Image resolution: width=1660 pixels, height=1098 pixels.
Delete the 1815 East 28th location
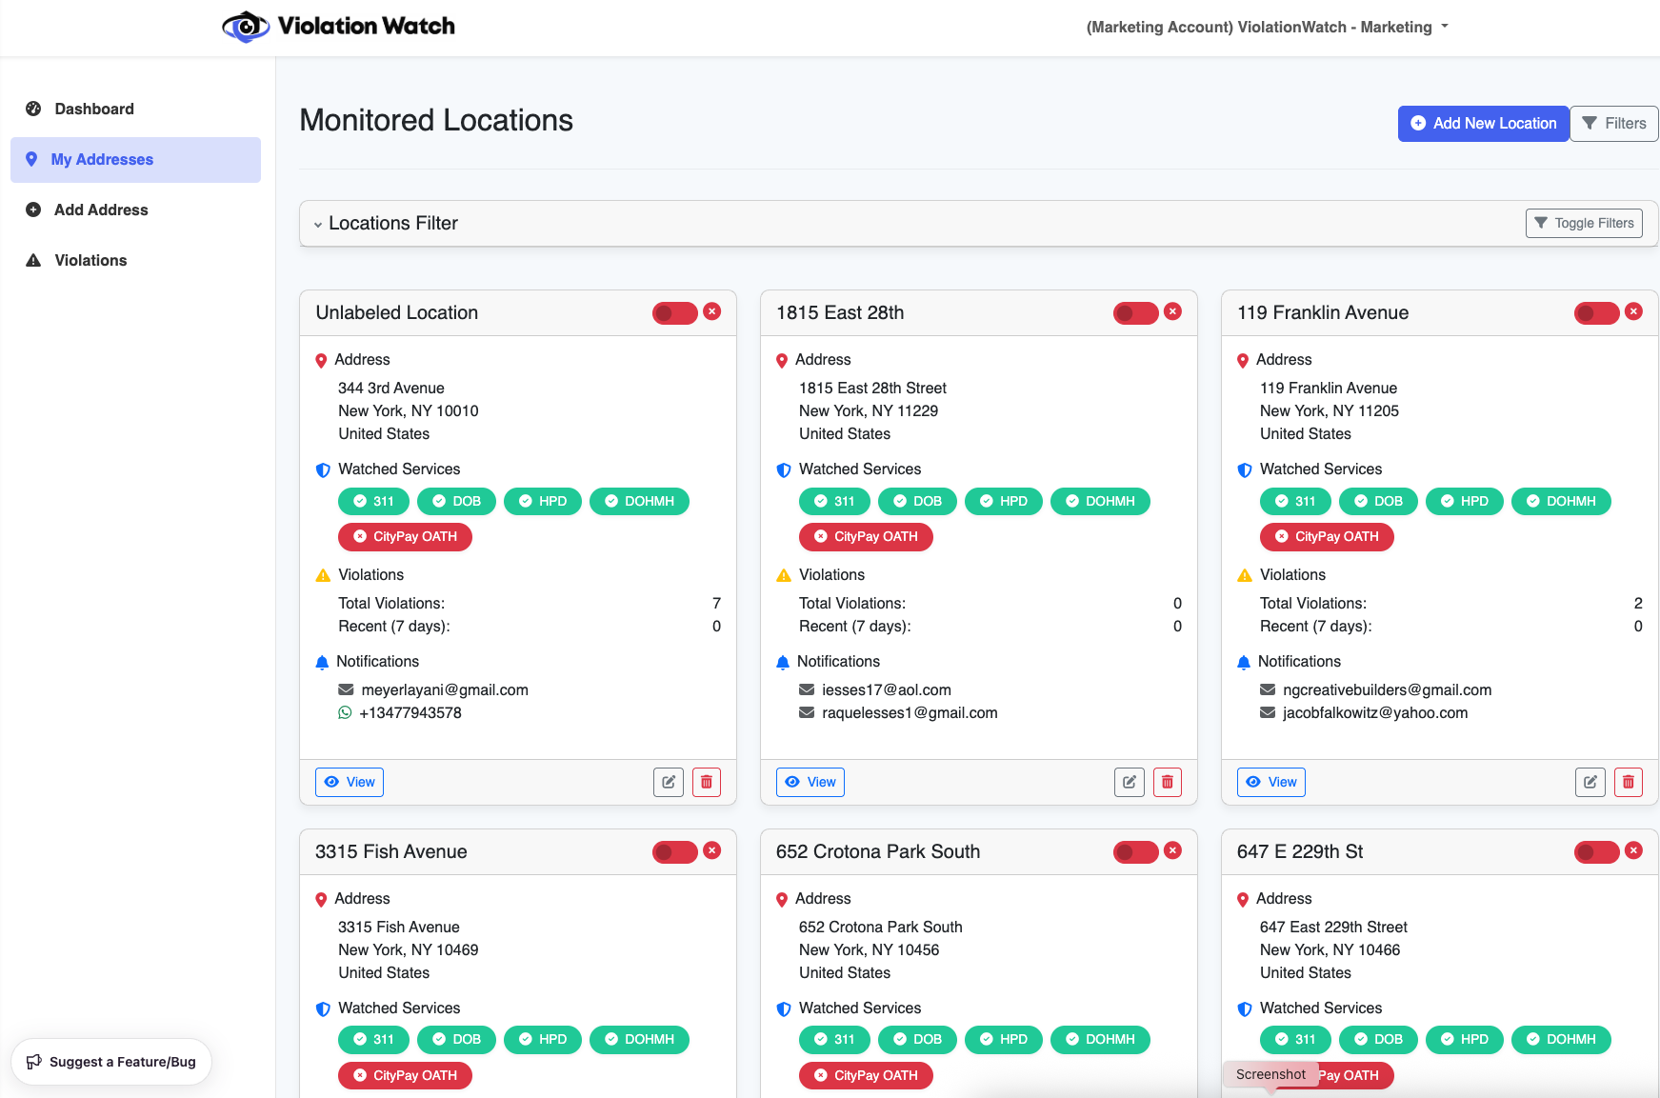[x=1168, y=782]
